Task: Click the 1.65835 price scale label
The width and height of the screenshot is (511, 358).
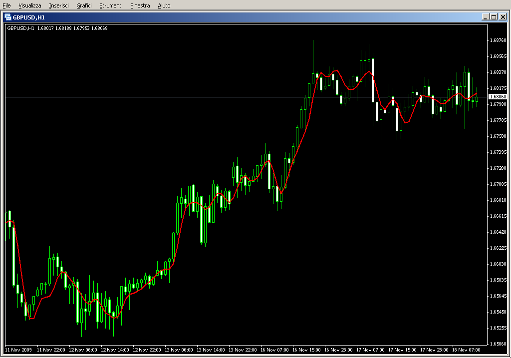Action: click(x=499, y=280)
